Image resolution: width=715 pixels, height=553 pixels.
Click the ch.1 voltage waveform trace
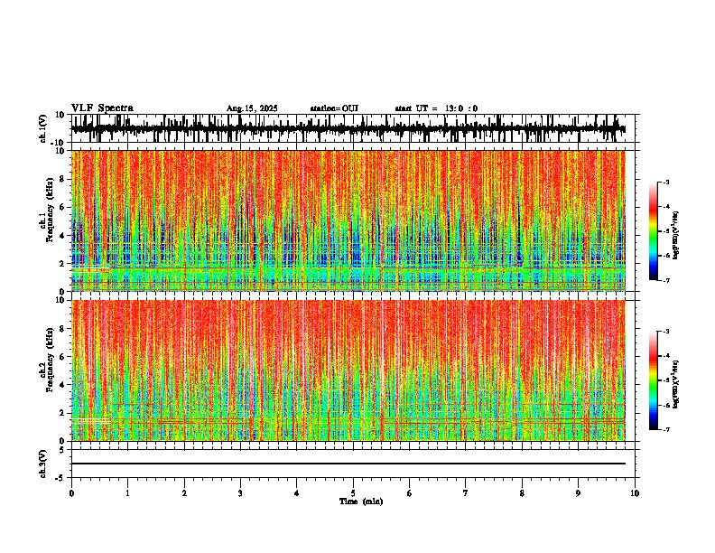[348, 128]
